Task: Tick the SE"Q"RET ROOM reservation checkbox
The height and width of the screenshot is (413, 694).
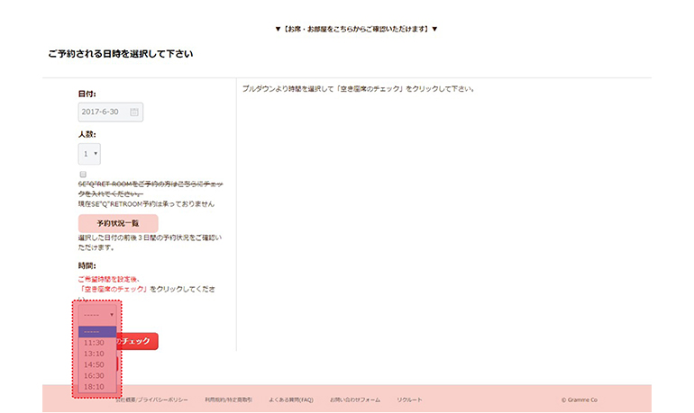Action: pos(83,174)
